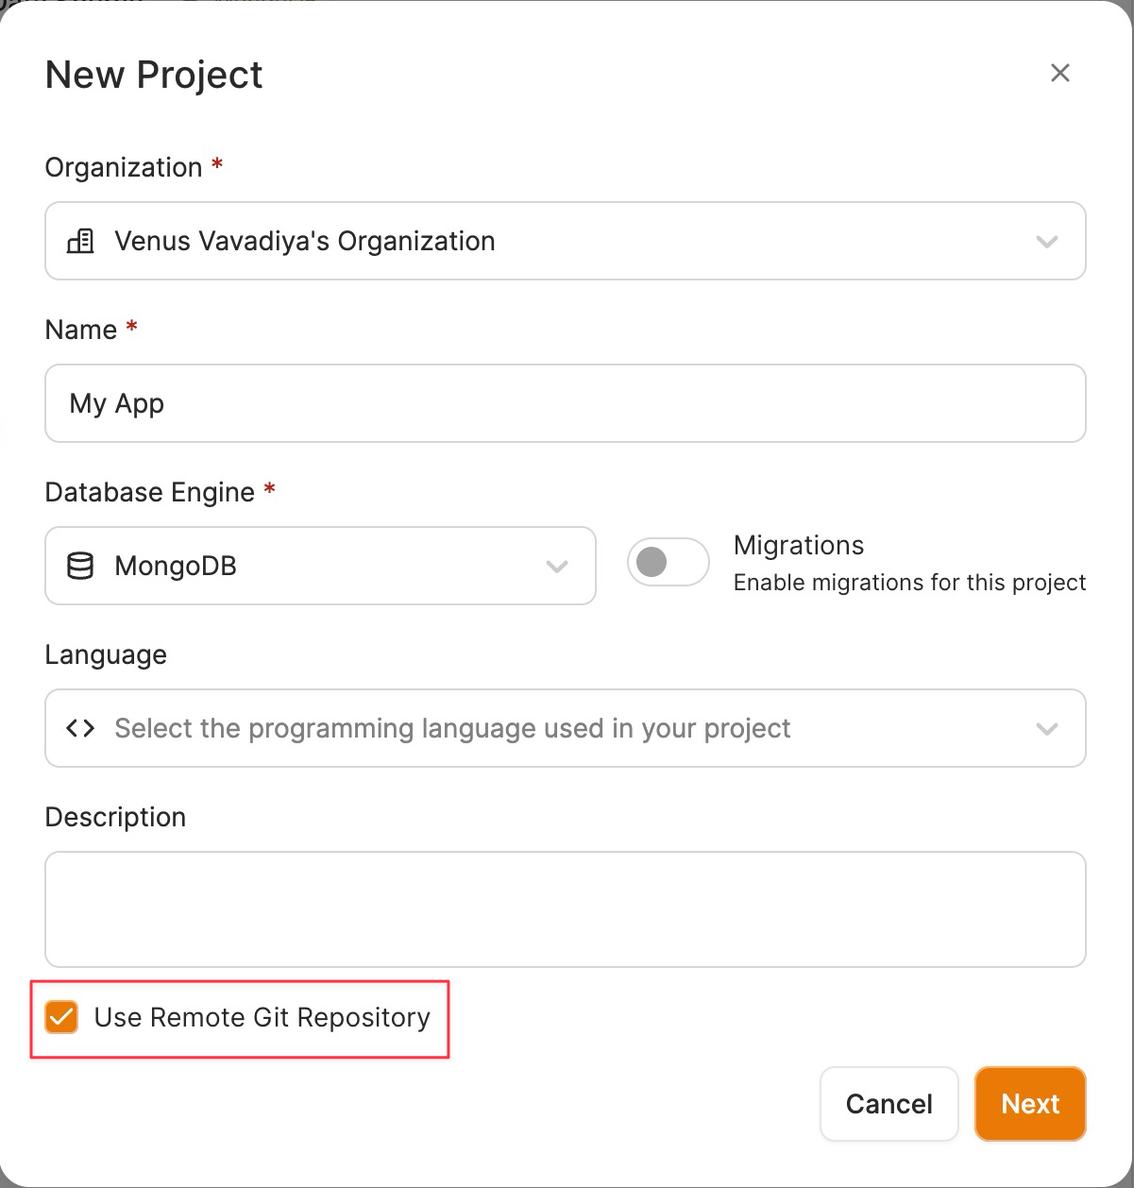The height and width of the screenshot is (1188, 1134).
Task: Click inside the empty Description text area
Action: 566,909
